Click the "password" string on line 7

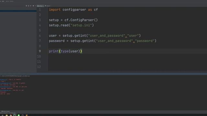[x=145, y=41]
